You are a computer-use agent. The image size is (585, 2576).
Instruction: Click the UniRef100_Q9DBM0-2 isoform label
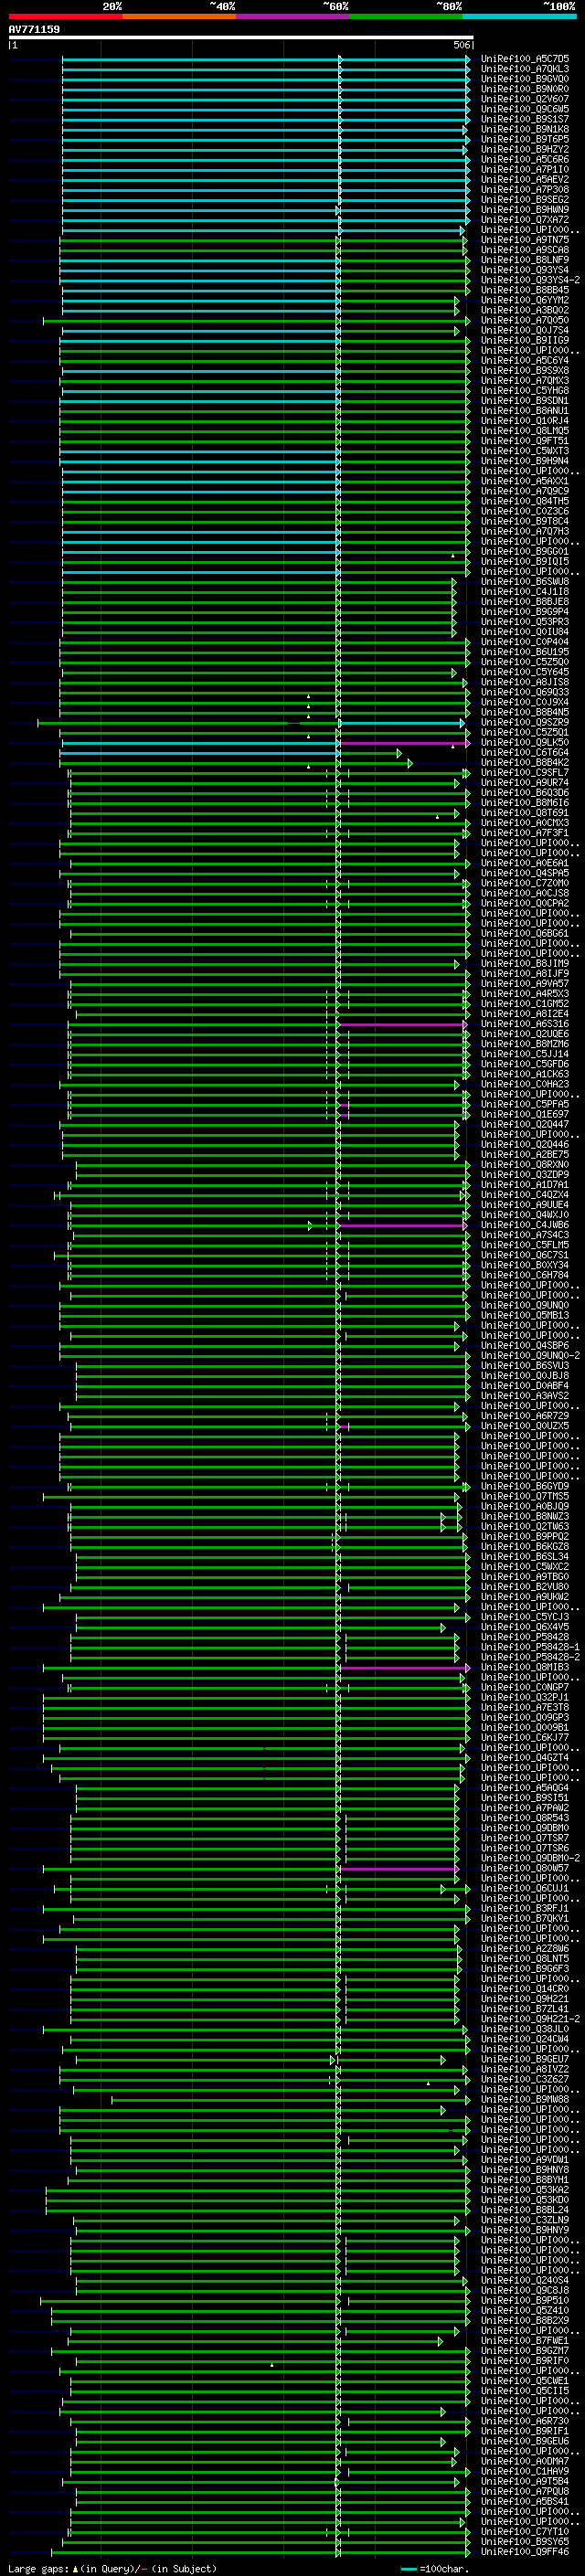coord(530,1858)
